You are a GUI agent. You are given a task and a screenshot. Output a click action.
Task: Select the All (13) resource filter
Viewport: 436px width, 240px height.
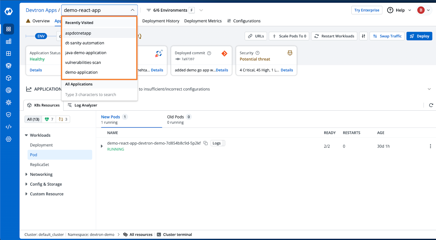point(33,119)
